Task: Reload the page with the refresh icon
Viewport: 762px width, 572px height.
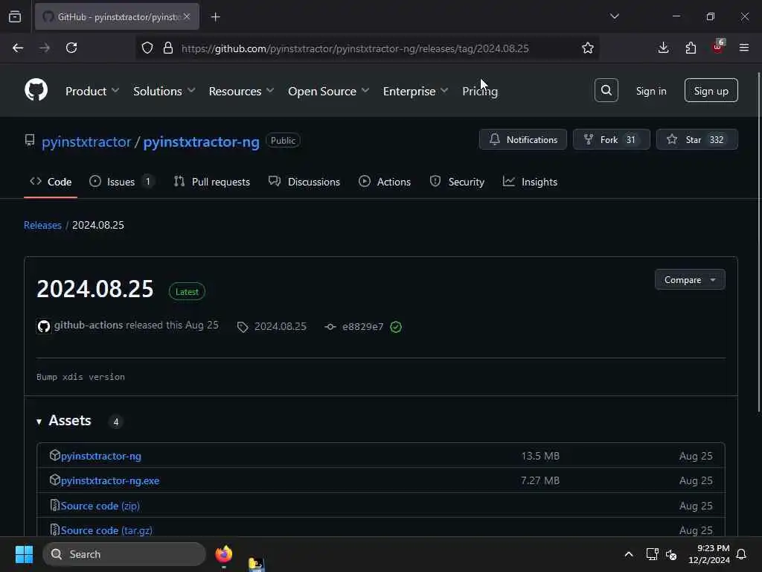Action: coord(71,48)
